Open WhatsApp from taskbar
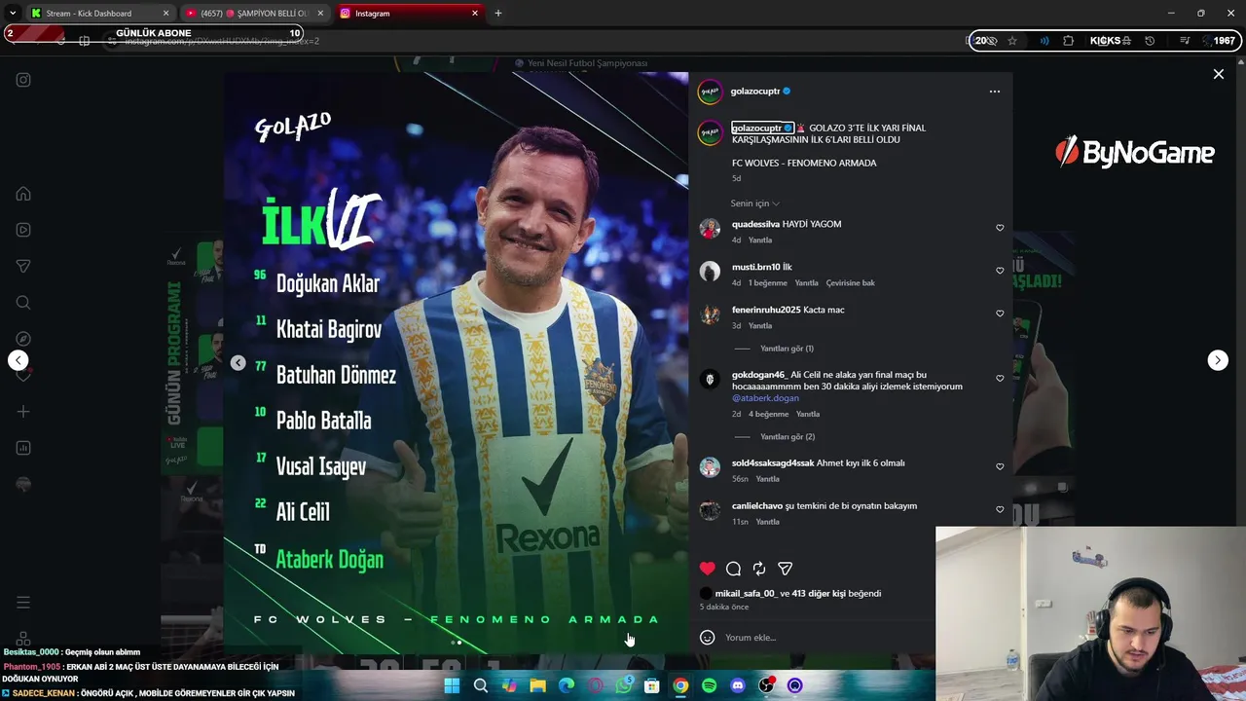This screenshot has height=701, width=1246. 624,685
